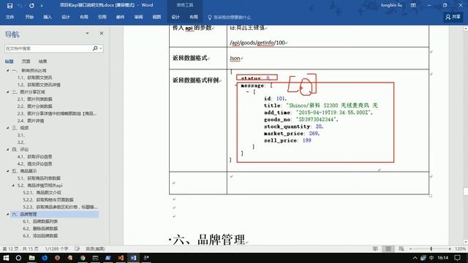Screen dimensions: 468x263
Task: Collapse heading 五 in navigation tree
Action: (8, 171)
